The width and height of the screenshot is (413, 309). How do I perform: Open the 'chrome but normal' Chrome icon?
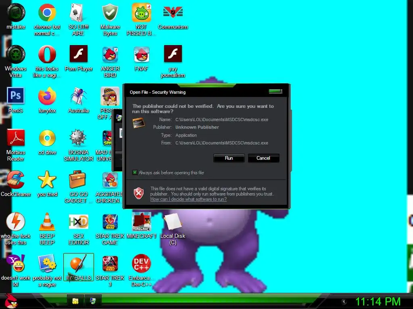point(47,12)
